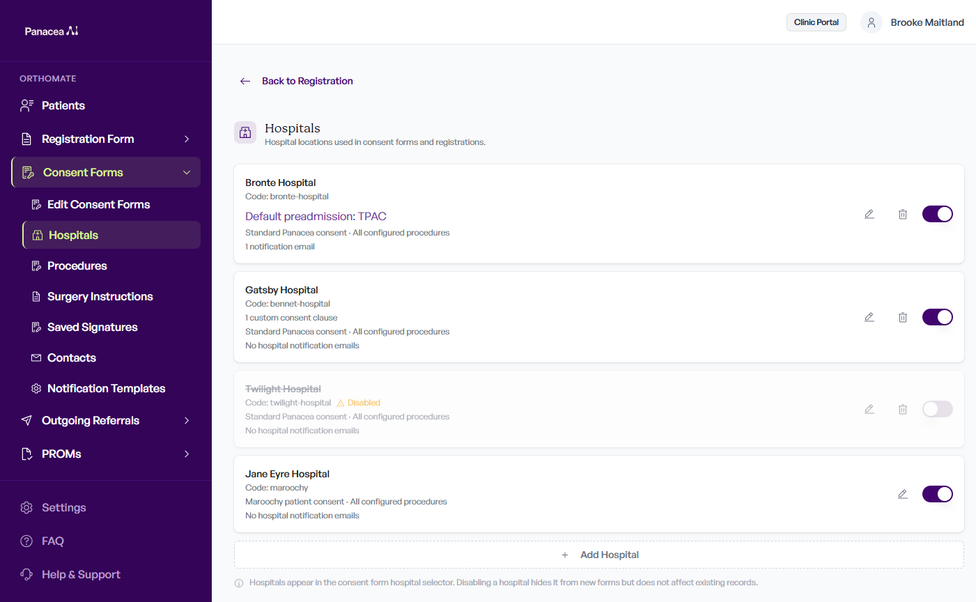The image size is (976, 602).
Task: Enable the Twilight Hospital toggle
Action: tap(938, 409)
